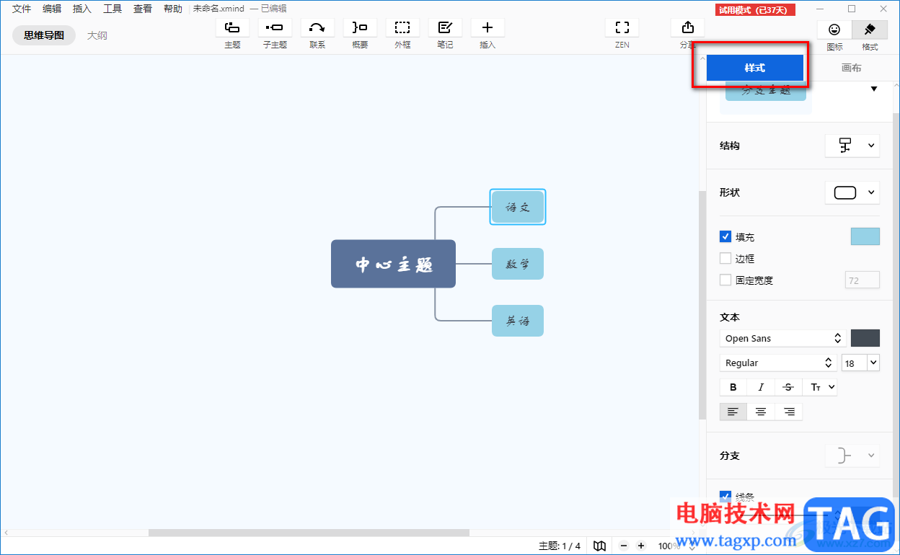The image size is (900, 555).
Task: Open the 图标 smiley panel
Action: pos(834,30)
